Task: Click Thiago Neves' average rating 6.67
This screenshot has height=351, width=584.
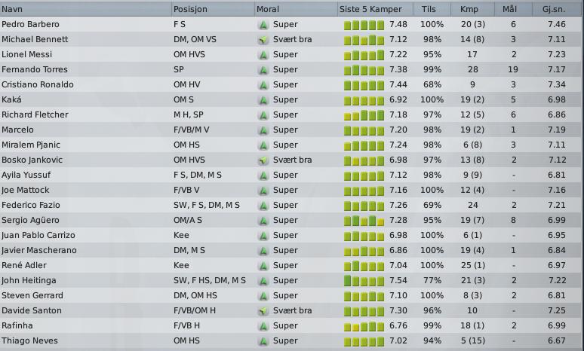Action: 557,340
